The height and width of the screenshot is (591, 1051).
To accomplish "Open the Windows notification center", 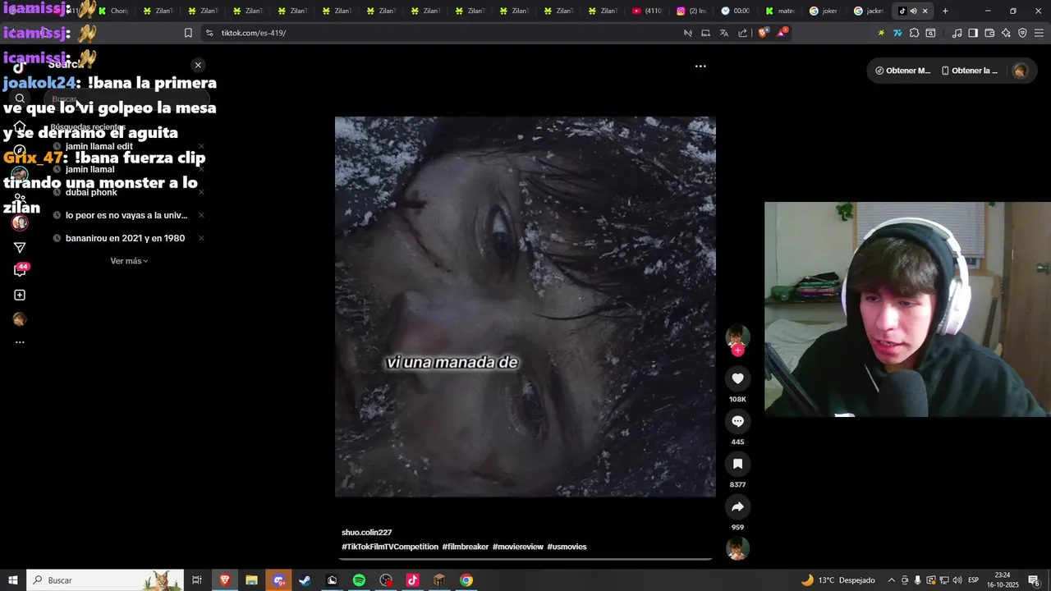I will 1034,580.
